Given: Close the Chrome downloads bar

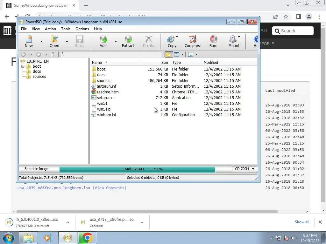Looking at the screenshot, I should (320, 222).
